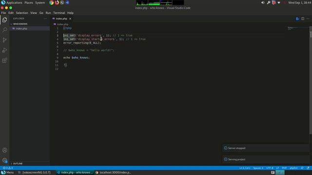This screenshot has height=175, width=312.
Task: Open the Terminal menu
Action: click(59, 13)
